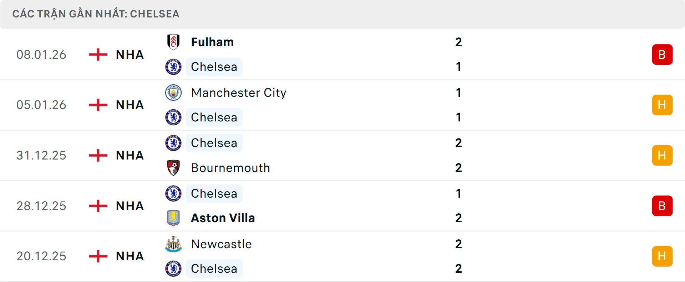The width and height of the screenshot is (685, 282).
Task: Click the England flag beside the 08.01.26 match
Action: click(97, 54)
